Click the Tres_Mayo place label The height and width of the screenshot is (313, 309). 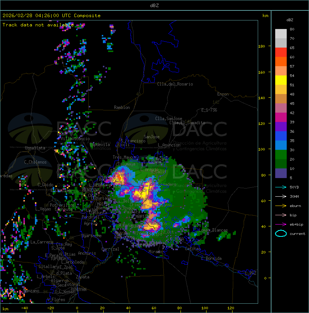click(x=123, y=157)
